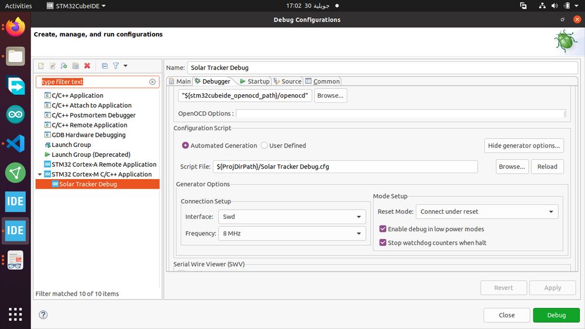Switch to the Startup tab
The height and width of the screenshot is (329, 585).
pyautogui.click(x=255, y=81)
